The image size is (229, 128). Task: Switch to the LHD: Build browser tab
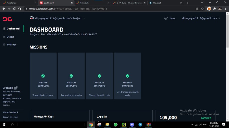click(x=129, y=3)
